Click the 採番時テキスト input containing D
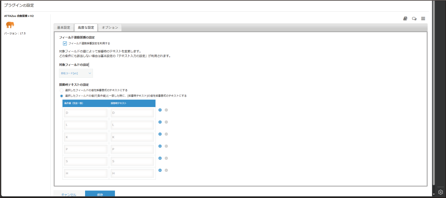Screen dimensions: 446x198 point(132,113)
